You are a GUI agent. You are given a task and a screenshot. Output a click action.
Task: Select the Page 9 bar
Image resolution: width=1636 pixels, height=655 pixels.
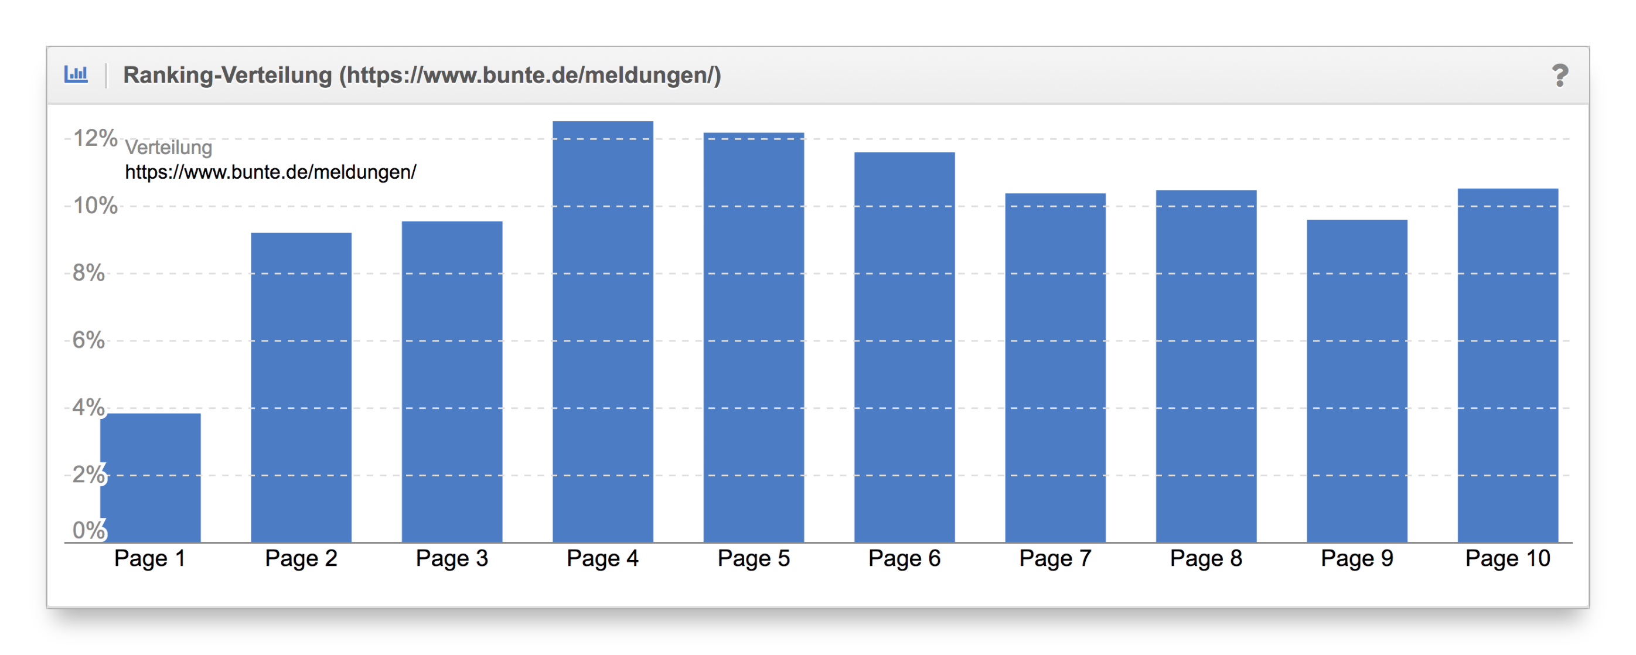pos(1356,381)
